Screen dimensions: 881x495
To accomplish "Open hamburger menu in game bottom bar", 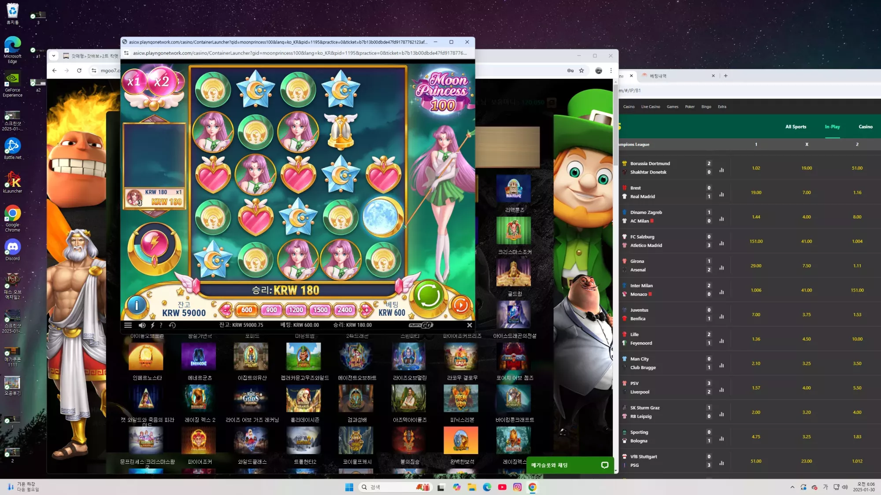I will click(128, 325).
